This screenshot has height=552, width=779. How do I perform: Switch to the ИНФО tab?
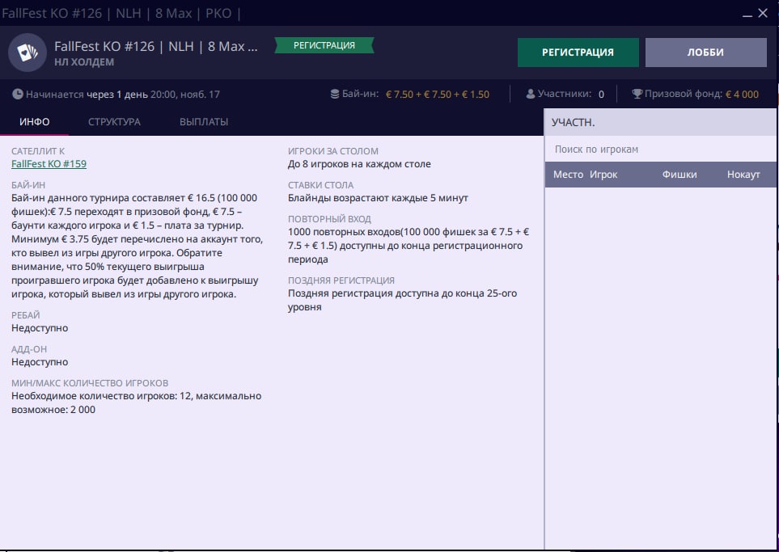click(35, 122)
